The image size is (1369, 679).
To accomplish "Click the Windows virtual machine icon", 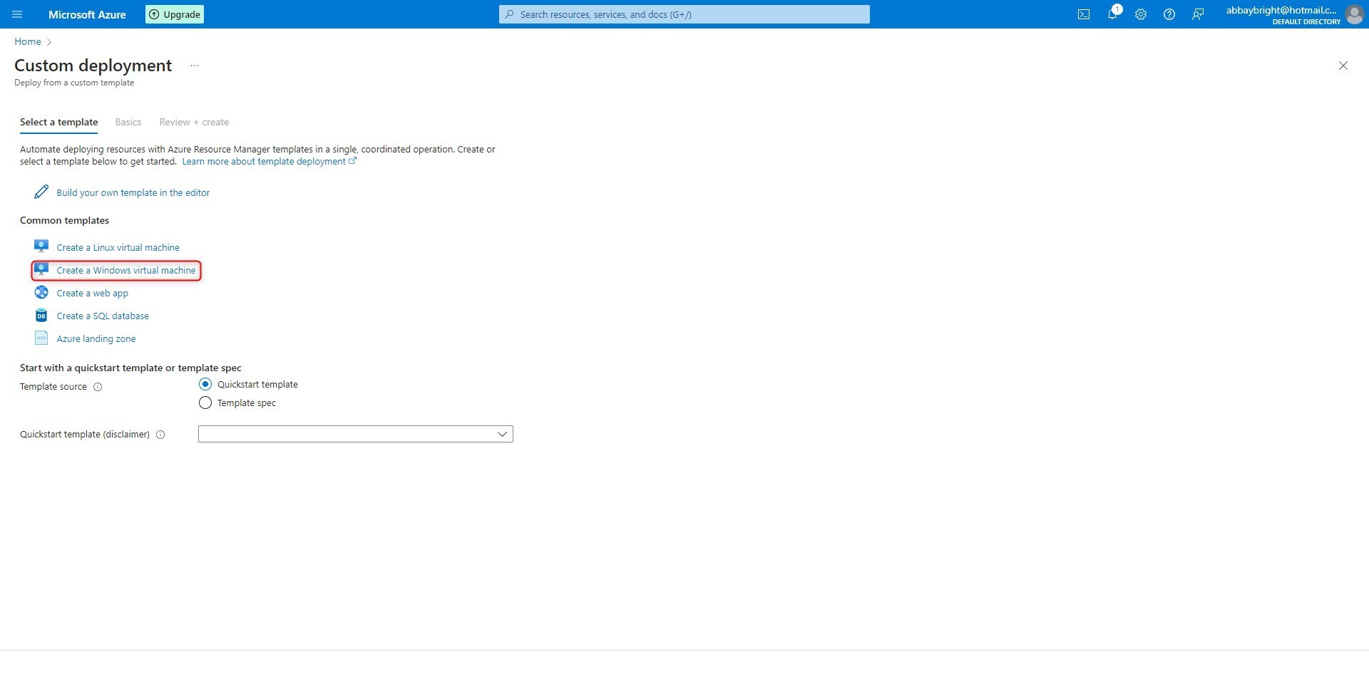I will point(41,269).
